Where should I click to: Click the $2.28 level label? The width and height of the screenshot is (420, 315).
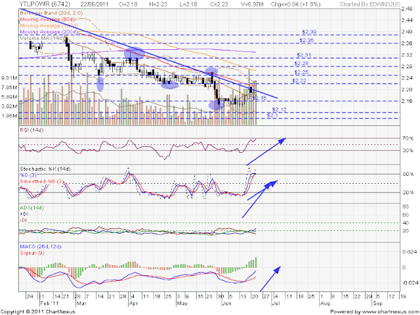coord(301,64)
